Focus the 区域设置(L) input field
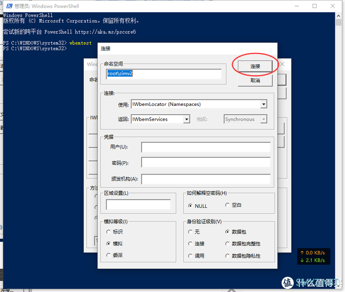345x292 pixels. tap(138, 204)
